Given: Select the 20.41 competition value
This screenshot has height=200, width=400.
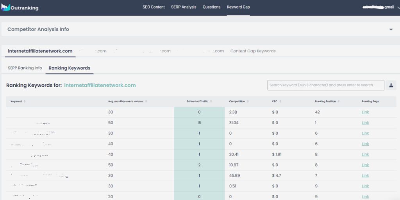Looking at the screenshot, I should pos(234,154).
